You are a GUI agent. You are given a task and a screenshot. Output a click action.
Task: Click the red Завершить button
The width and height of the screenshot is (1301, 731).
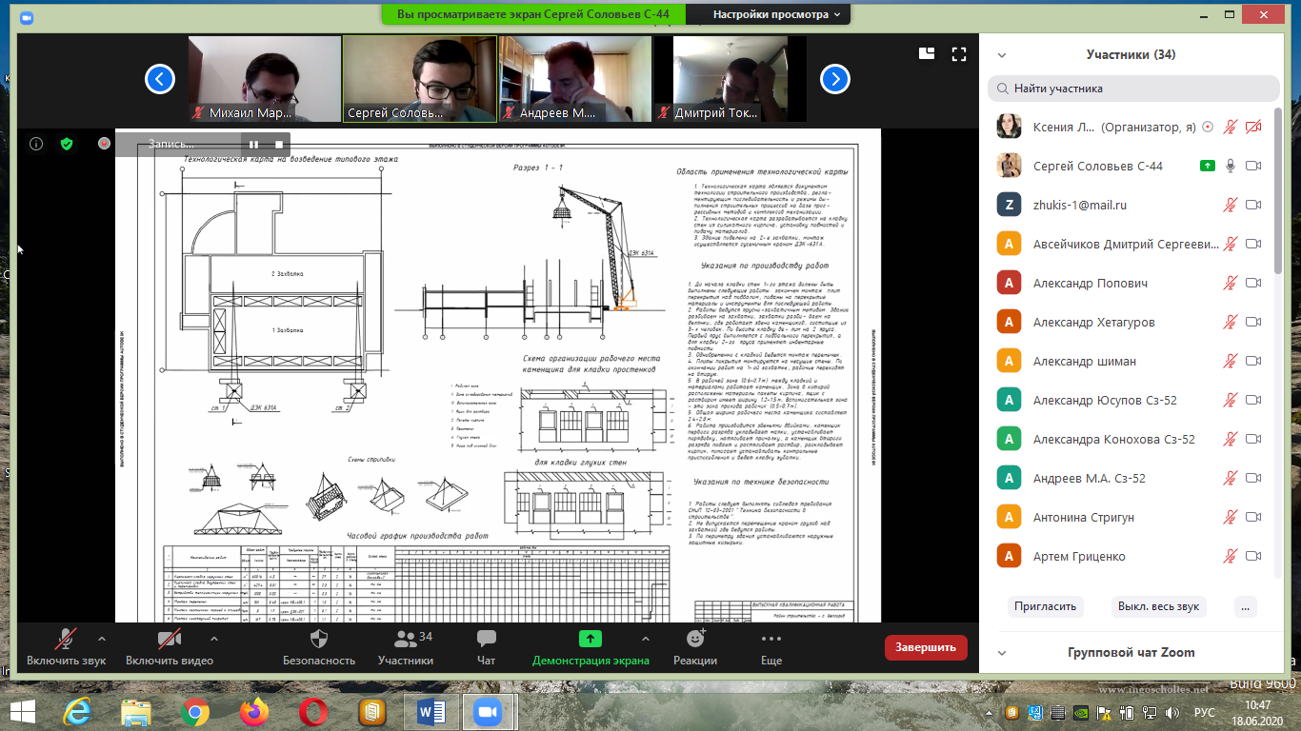(926, 647)
